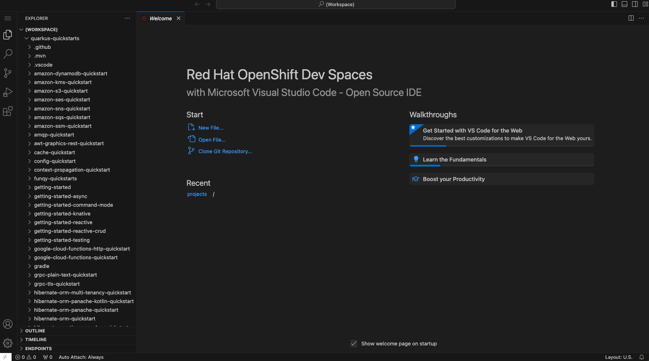Expand the .vscode folder
The width and height of the screenshot is (649, 361).
pyautogui.click(x=29, y=65)
